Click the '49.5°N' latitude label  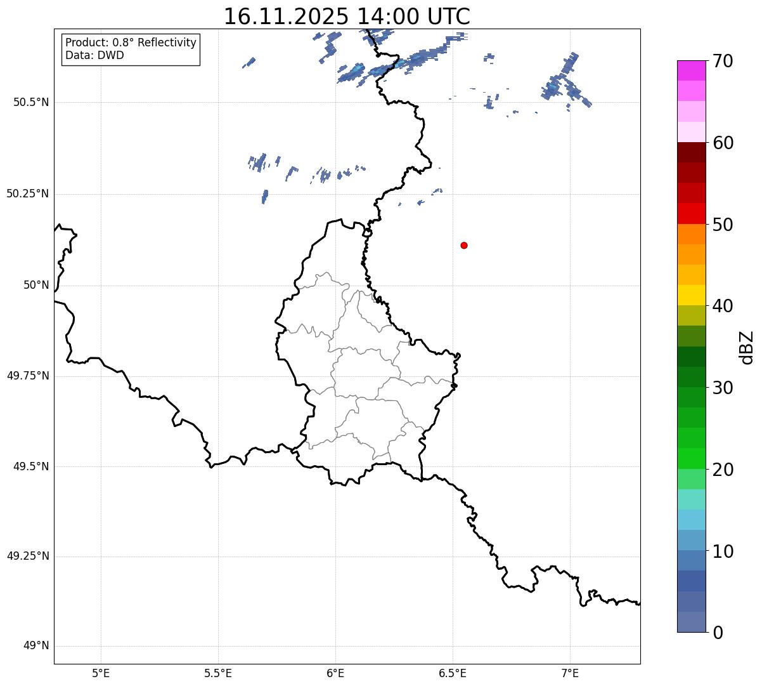click(31, 466)
